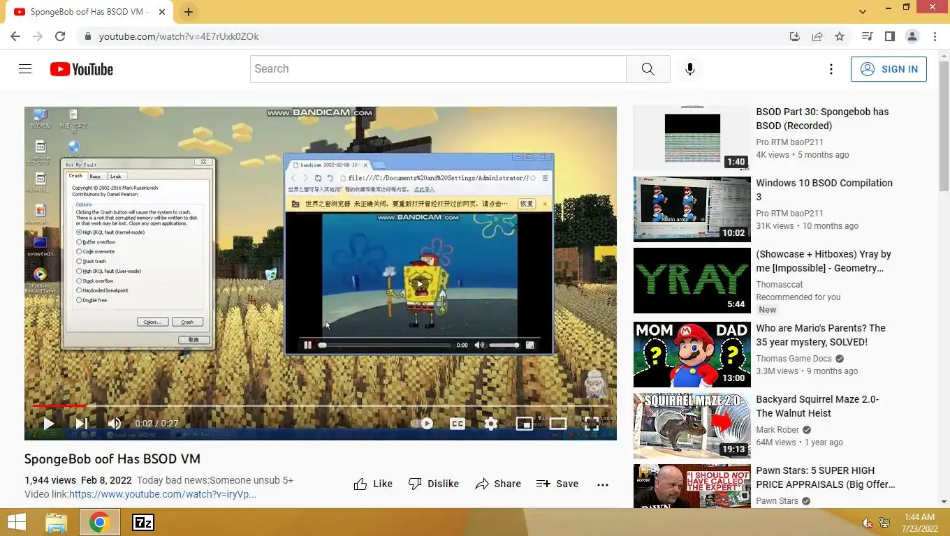Start voice search with the microphone

[690, 69]
